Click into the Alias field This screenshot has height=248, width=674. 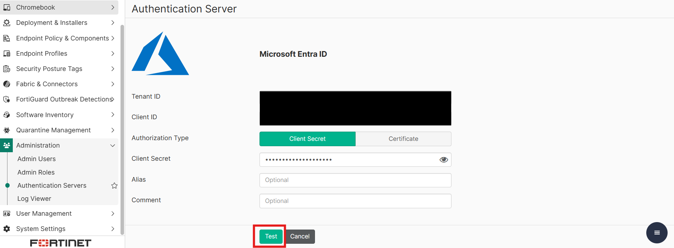click(355, 180)
